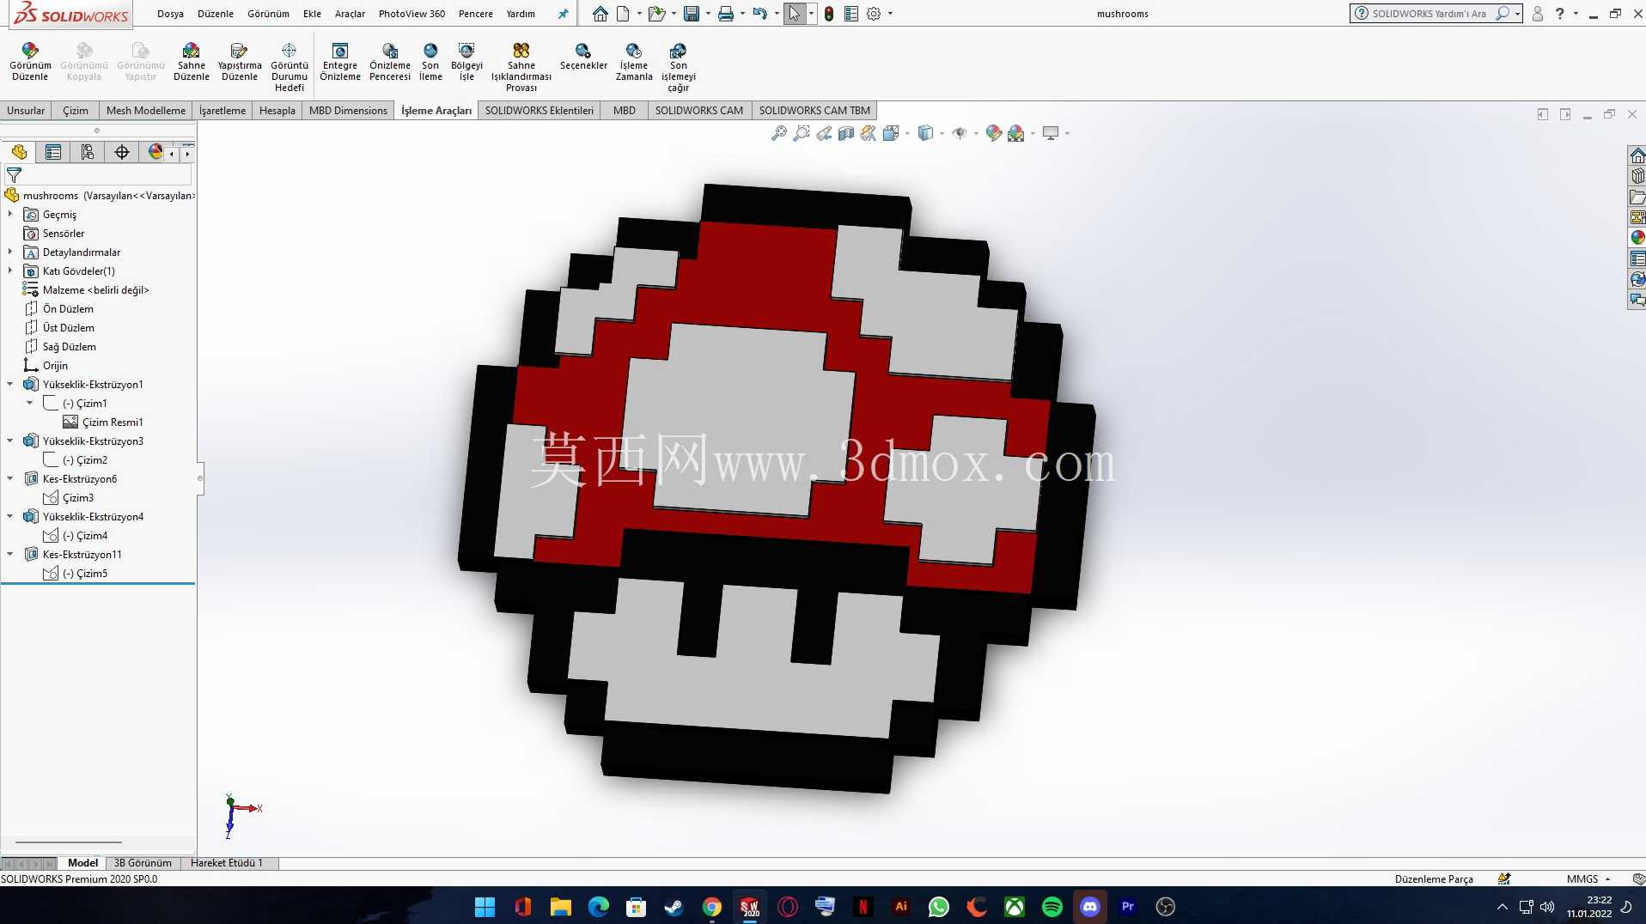This screenshot has height=924, width=1646.
Task: Click Yapıştırma Düzenle decal tool
Action: [x=240, y=62]
